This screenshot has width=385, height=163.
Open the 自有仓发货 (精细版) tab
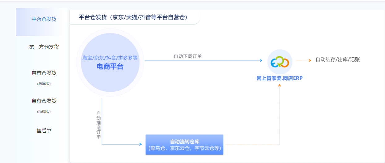(44, 105)
